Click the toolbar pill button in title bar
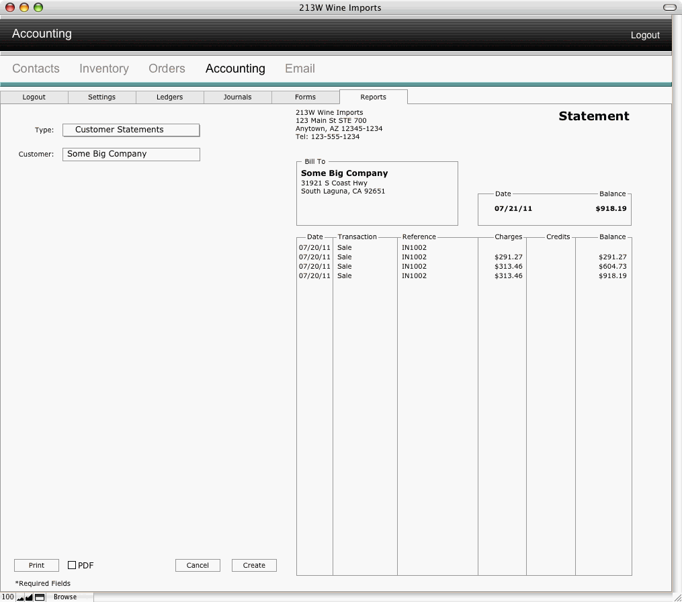 [x=669, y=7]
